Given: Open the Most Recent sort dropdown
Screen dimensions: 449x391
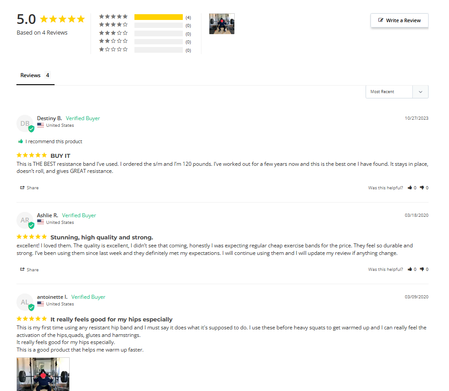Looking at the screenshot, I should [397, 92].
